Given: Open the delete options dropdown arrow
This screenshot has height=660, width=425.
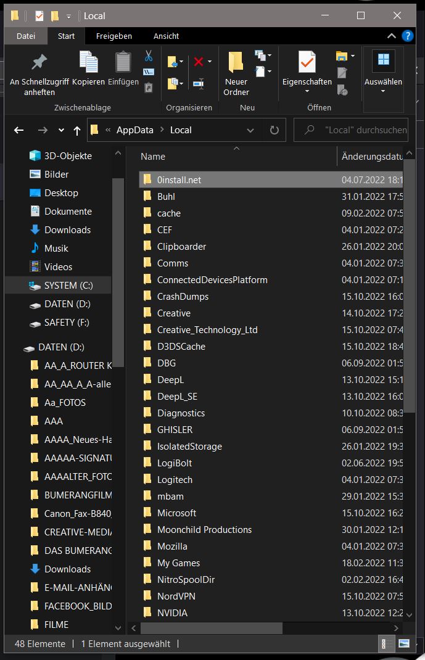Looking at the screenshot, I should [210, 62].
